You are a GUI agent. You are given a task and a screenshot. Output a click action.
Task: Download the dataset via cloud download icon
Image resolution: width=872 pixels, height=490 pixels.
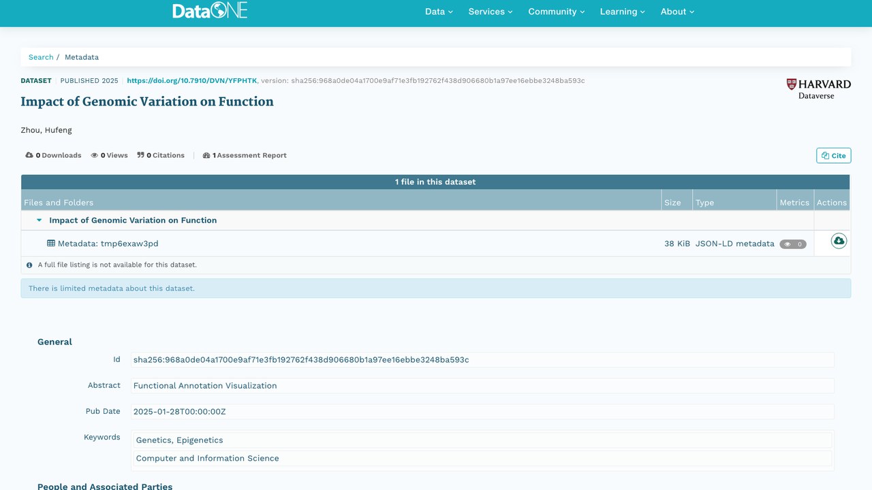[839, 241]
